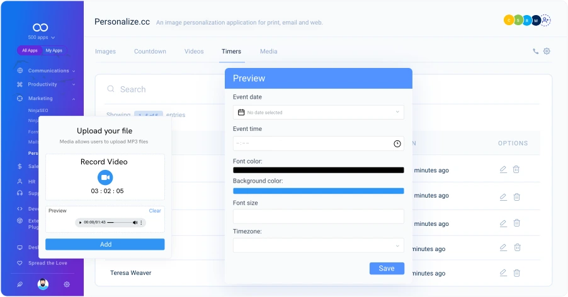Open the Event date dropdown

click(x=318, y=112)
